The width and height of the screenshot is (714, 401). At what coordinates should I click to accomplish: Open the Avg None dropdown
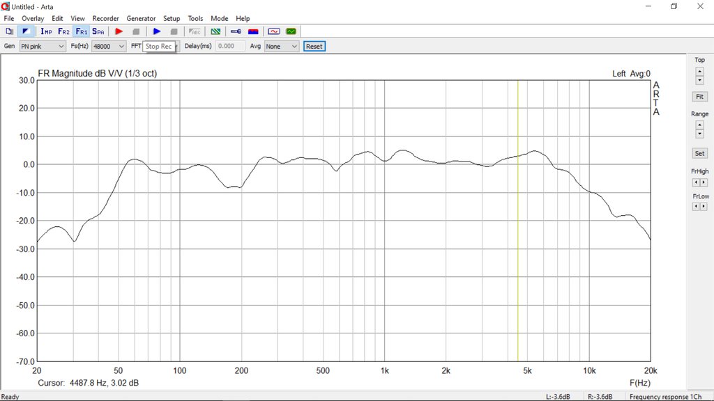(x=281, y=47)
